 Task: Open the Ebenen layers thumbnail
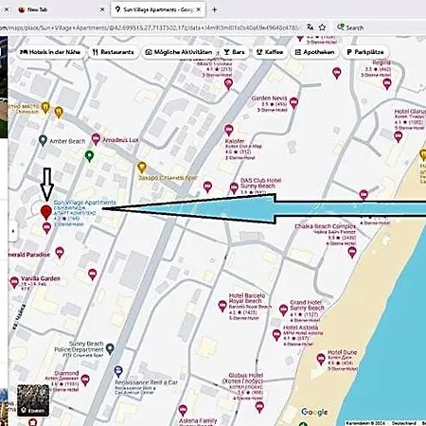pos(33,400)
